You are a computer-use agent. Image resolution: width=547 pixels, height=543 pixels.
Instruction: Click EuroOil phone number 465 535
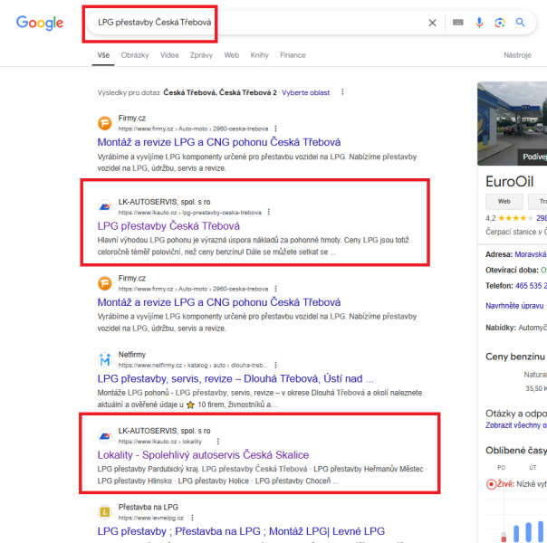pyautogui.click(x=531, y=286)
